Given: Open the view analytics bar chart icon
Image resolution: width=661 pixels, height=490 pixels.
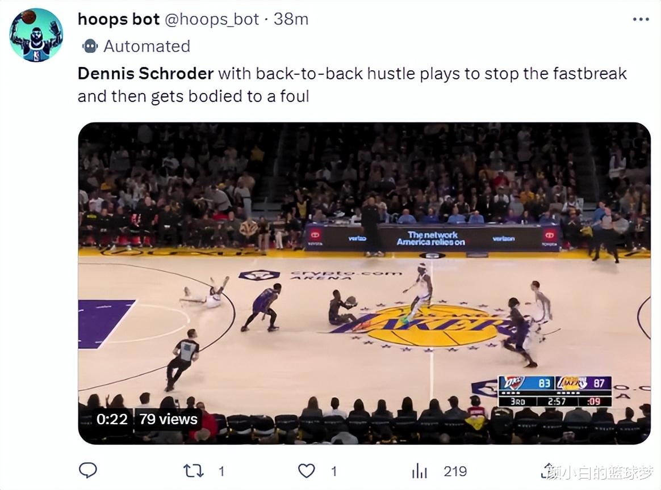Looking at the screenshot, I should (420, 471).
